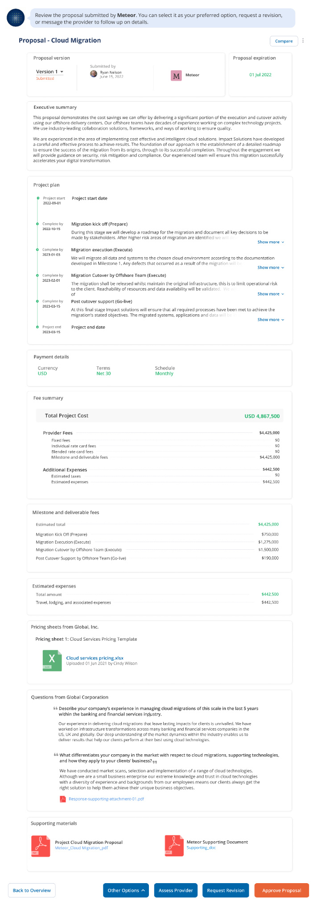The image size is (317, 913).
Task: Click the Blended rate card fees row
Action: click(x=165, y=452)
